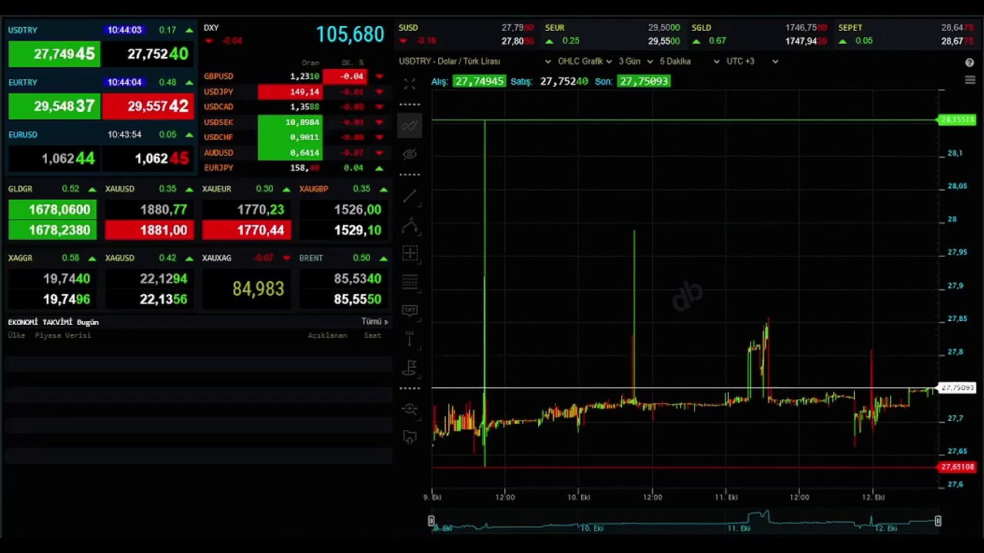Activate the crosshair selection tool

[410, 253]
